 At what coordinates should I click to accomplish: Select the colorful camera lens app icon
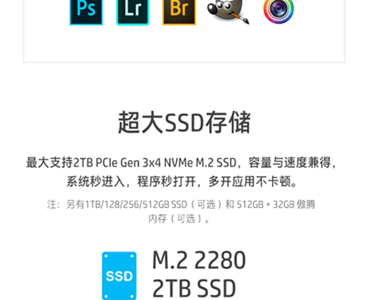click(279, 11)
